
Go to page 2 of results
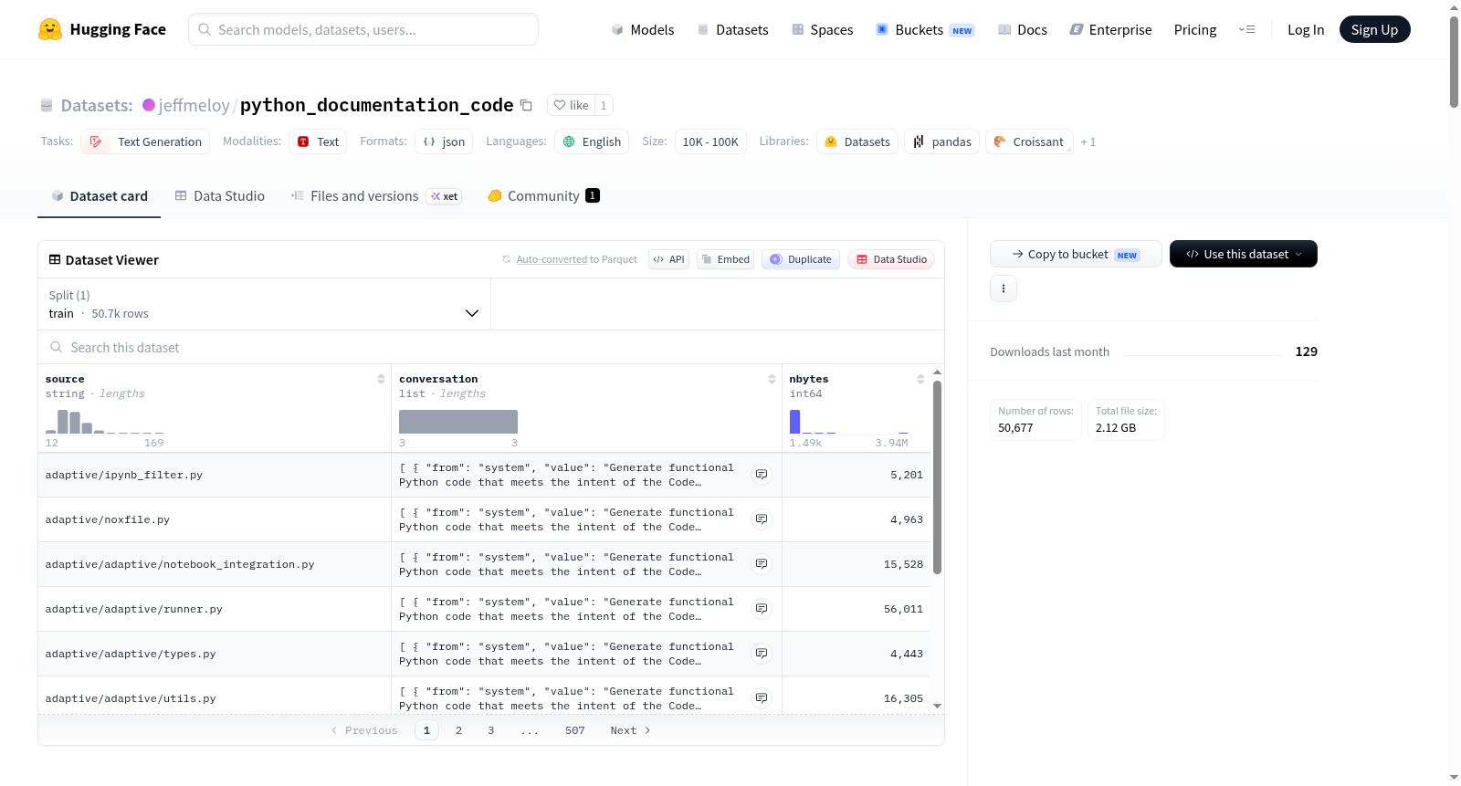pos(458,730)
